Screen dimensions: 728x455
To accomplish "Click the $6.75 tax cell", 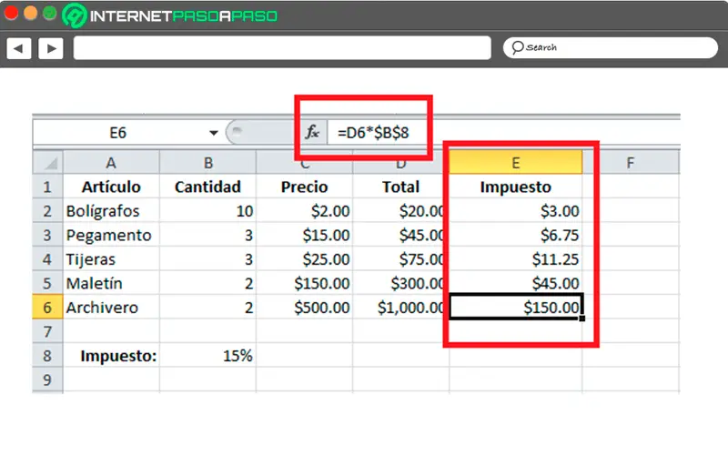I will (515, 235).
